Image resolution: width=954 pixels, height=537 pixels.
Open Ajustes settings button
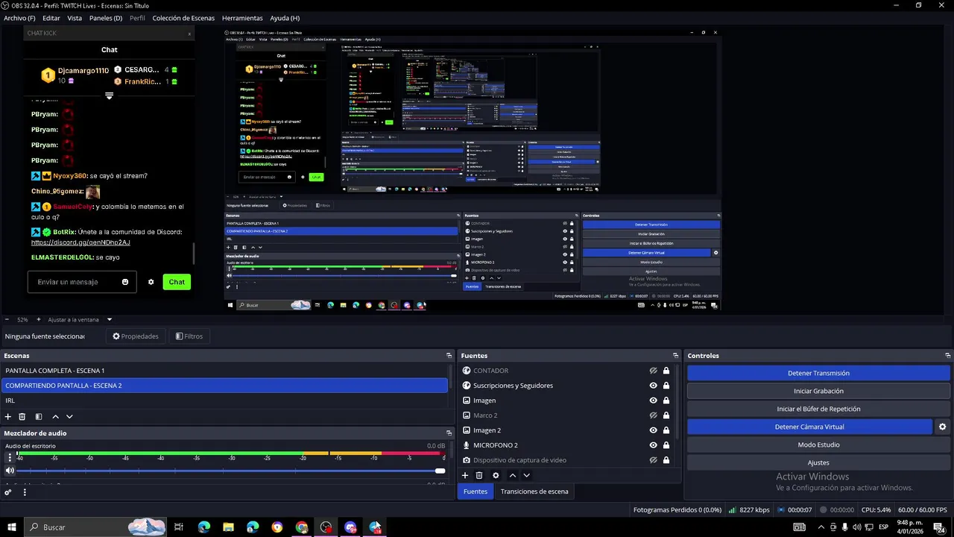(x=818, y=462)
